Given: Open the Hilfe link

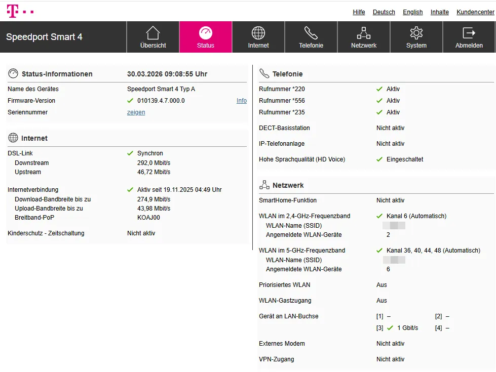Looking at the screenshot, I should click(x=359, y=12).
